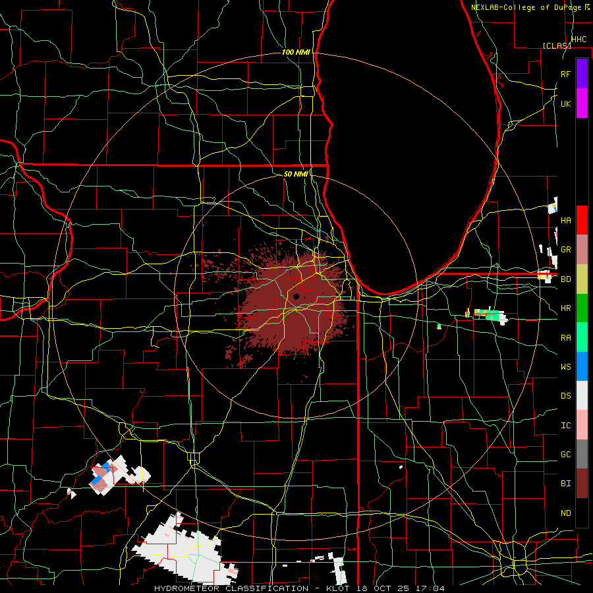Click the 50 NMI range ring label

point(296,174)
